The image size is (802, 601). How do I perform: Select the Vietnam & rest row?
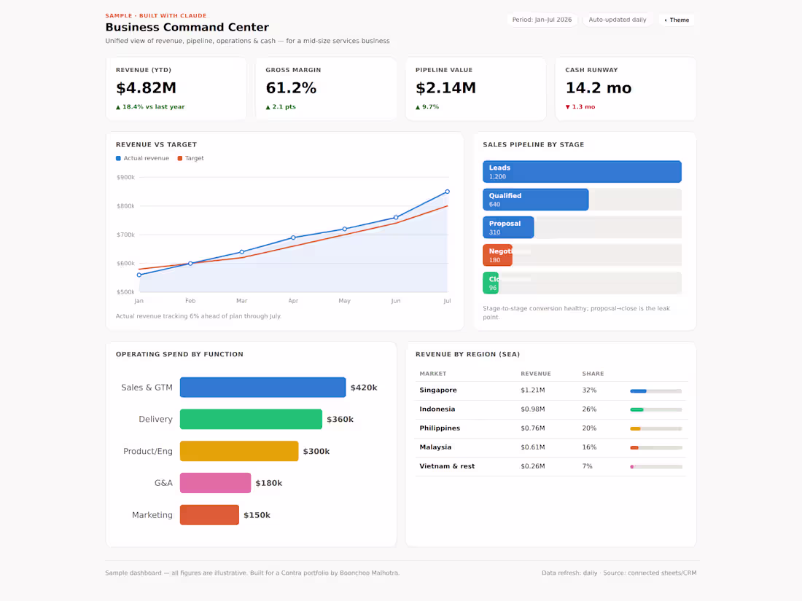coord(551,466)
